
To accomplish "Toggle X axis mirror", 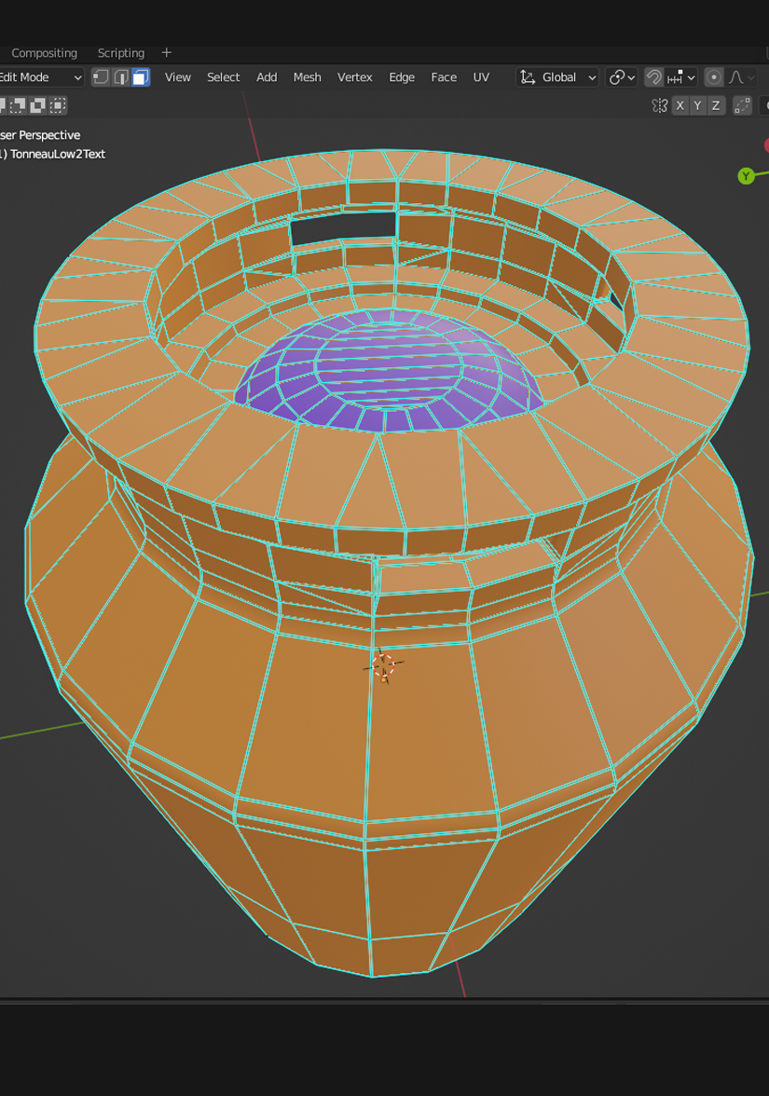I will pyautogui.click(x=680, y=105).
